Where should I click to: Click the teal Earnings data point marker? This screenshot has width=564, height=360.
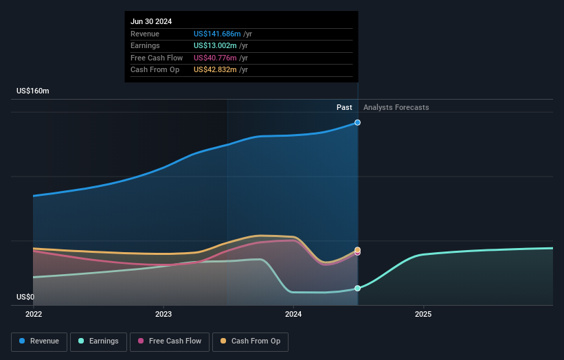(357, 288)
